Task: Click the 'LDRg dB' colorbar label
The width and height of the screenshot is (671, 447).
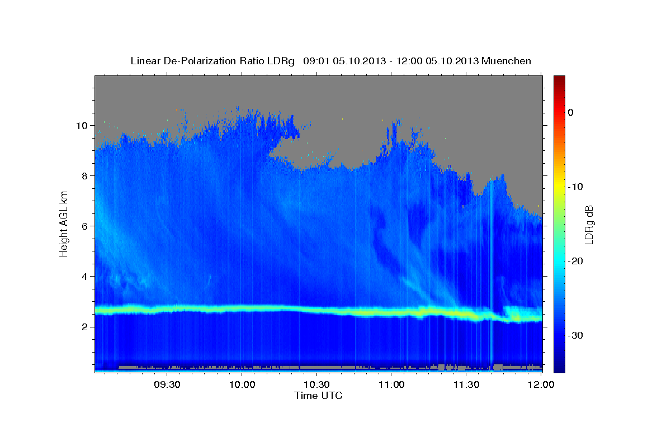Action: click(x=588, y=225)
